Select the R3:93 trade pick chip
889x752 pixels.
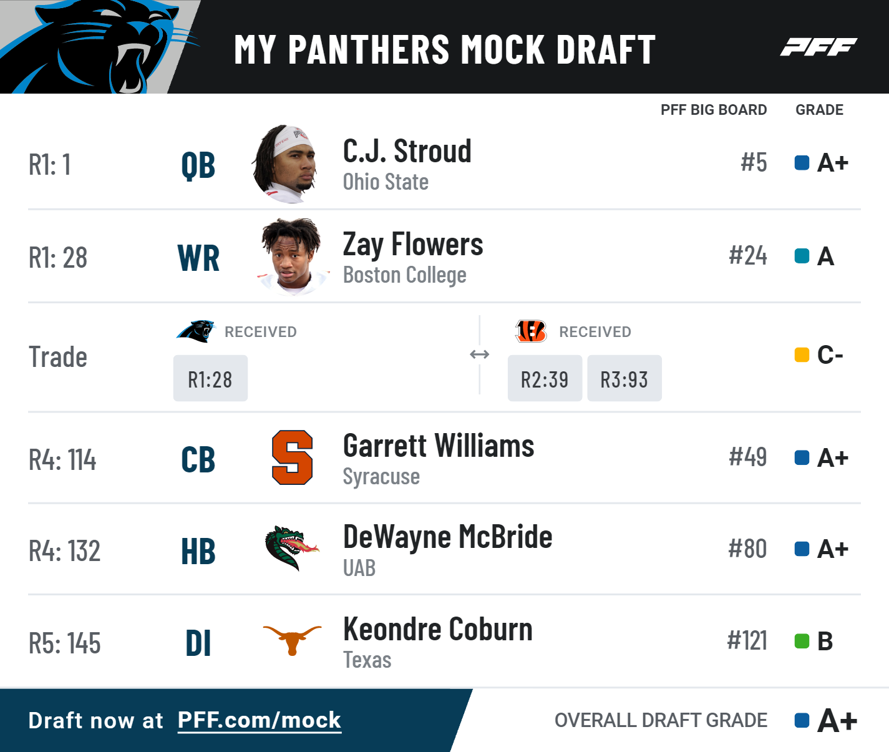tap(624, 378)
